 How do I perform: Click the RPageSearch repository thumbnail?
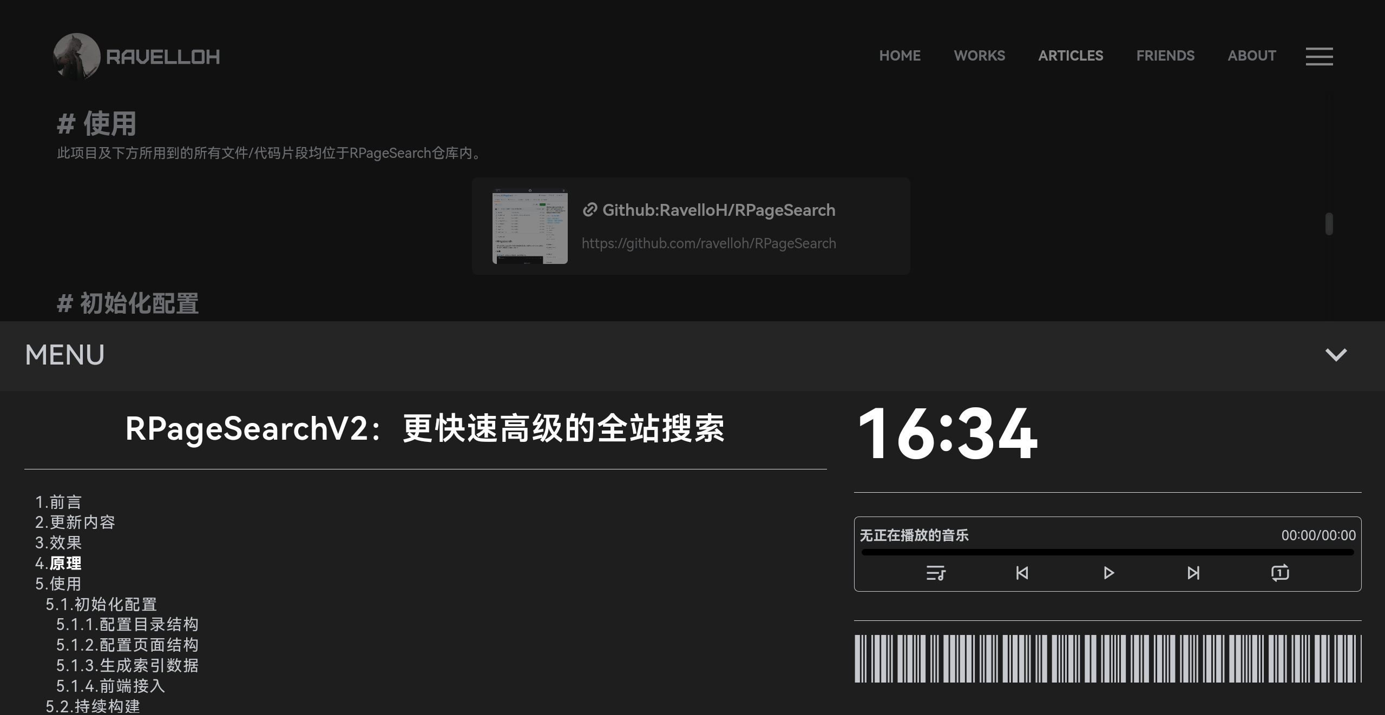pyautogui.click(x=530, y=226)
